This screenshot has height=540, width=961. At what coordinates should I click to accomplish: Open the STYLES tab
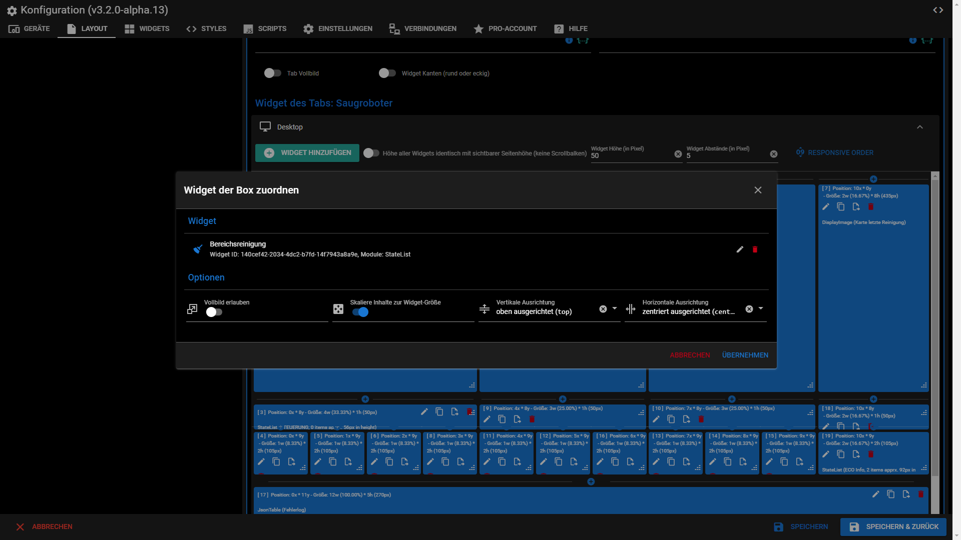(x=206, y=29)
